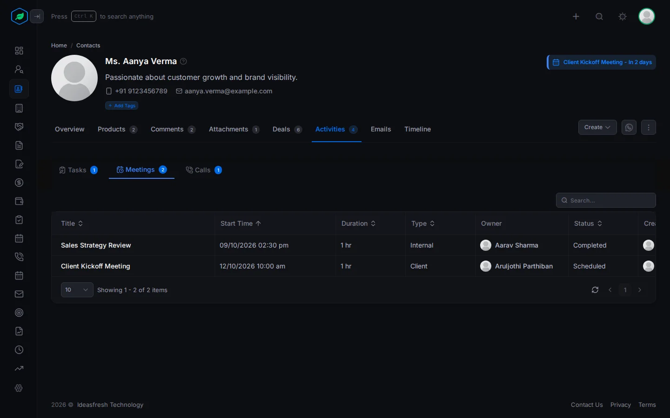Open the settings gear icon in sidebar
The width and height of the screenshot is (670, 418).
[x=19, y=388]
